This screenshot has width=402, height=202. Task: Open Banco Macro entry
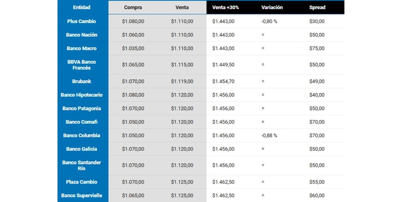click(x=82, y=48)
